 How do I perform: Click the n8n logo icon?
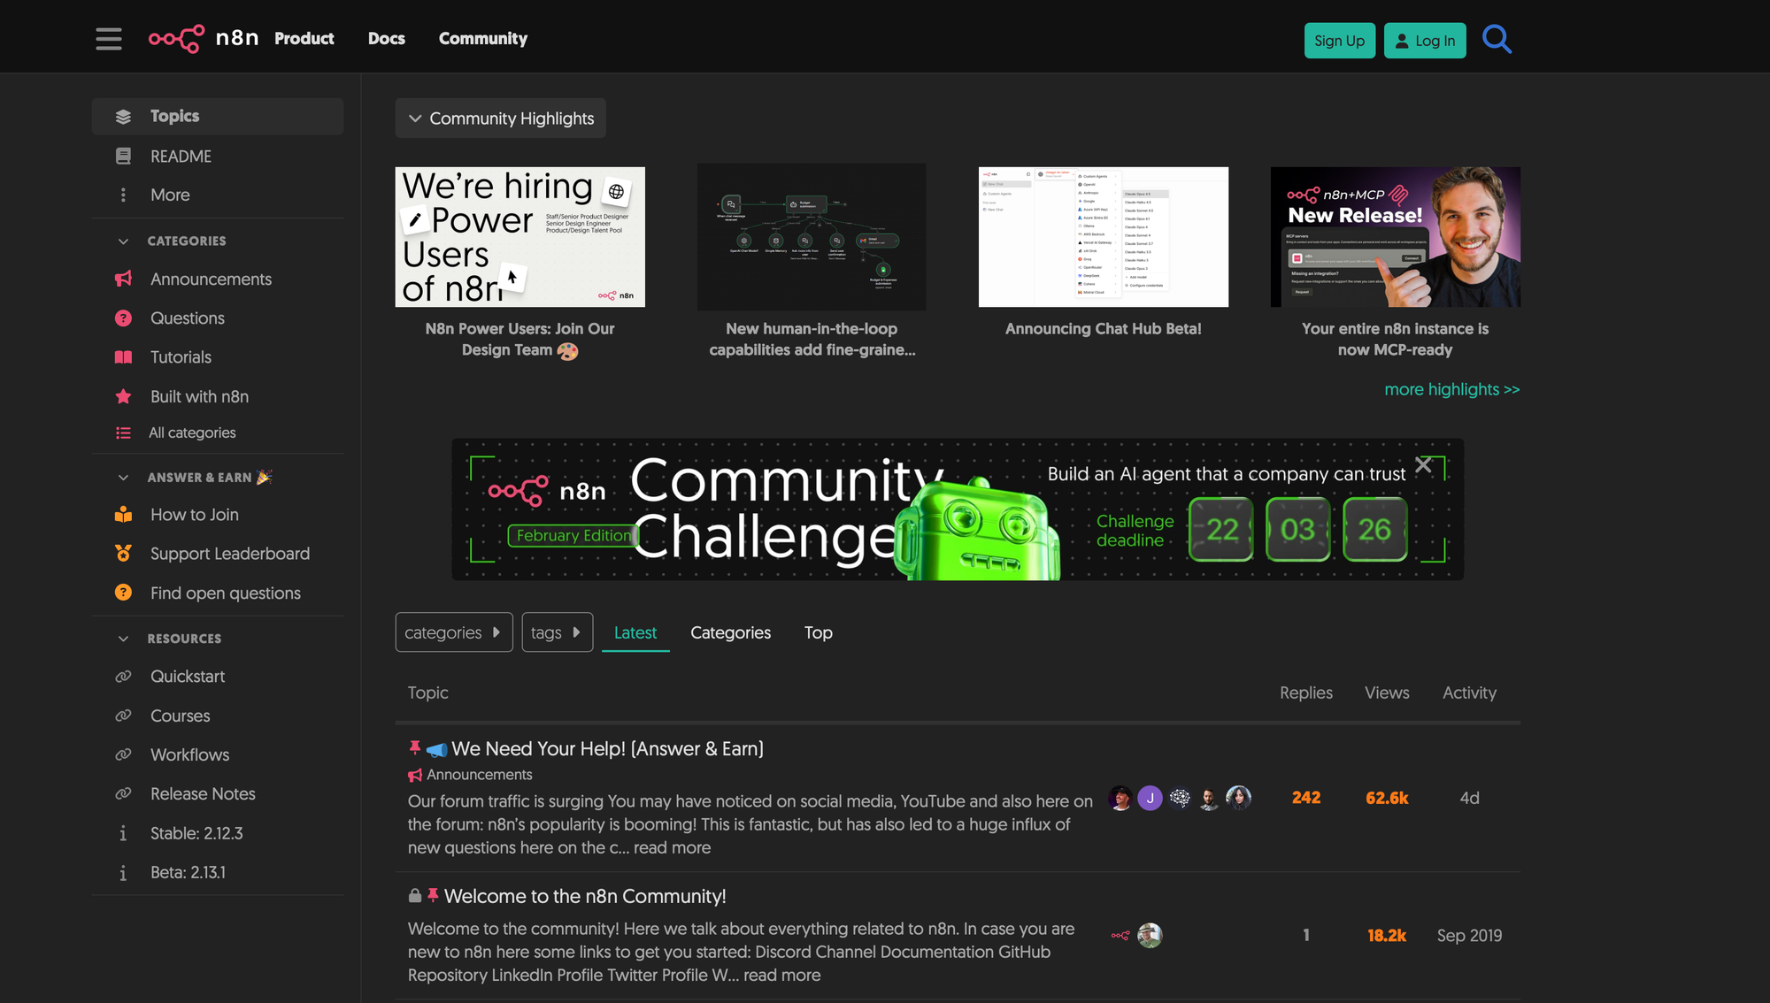176,39
